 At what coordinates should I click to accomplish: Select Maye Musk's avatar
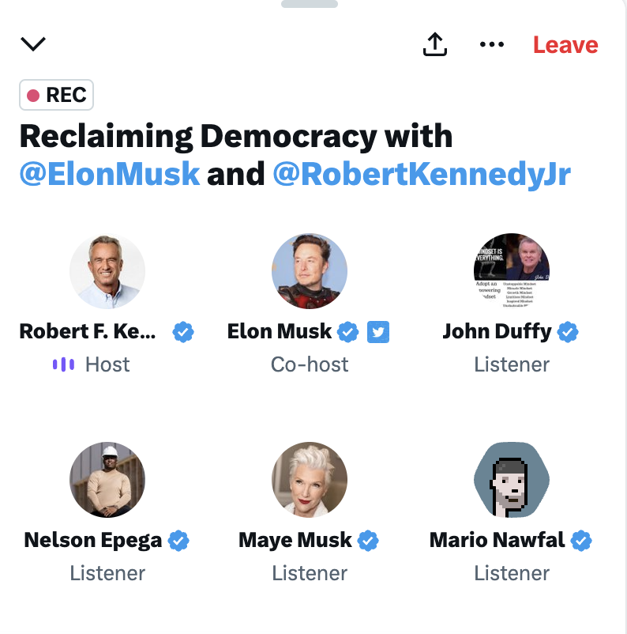[x=310, y=480]
